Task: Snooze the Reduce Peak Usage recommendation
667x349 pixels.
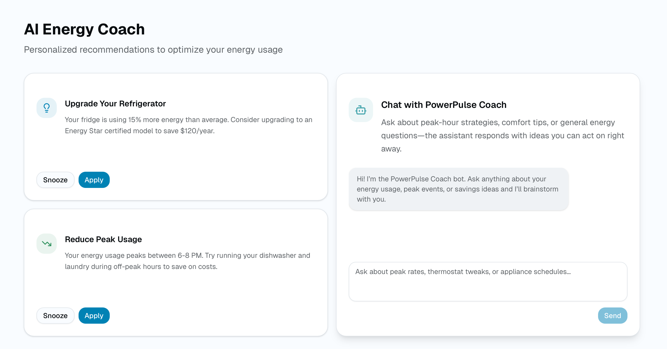Action: [x=55, y=315]
